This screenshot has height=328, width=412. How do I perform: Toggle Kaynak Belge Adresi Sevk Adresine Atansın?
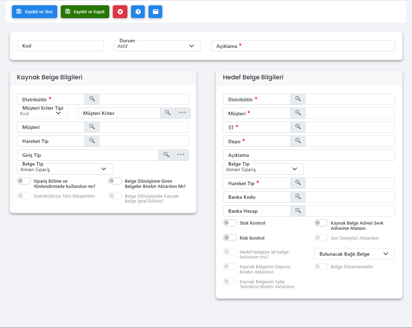pos(321,223)
